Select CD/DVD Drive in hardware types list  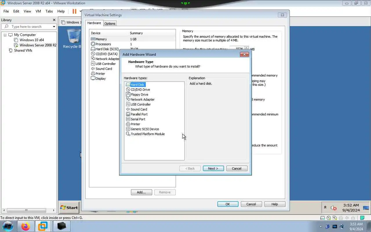coord(140,90)
